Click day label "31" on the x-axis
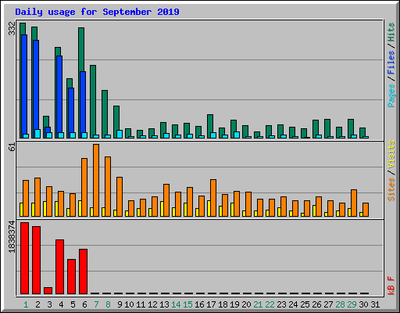400x313 pixels. coord(375,304)
